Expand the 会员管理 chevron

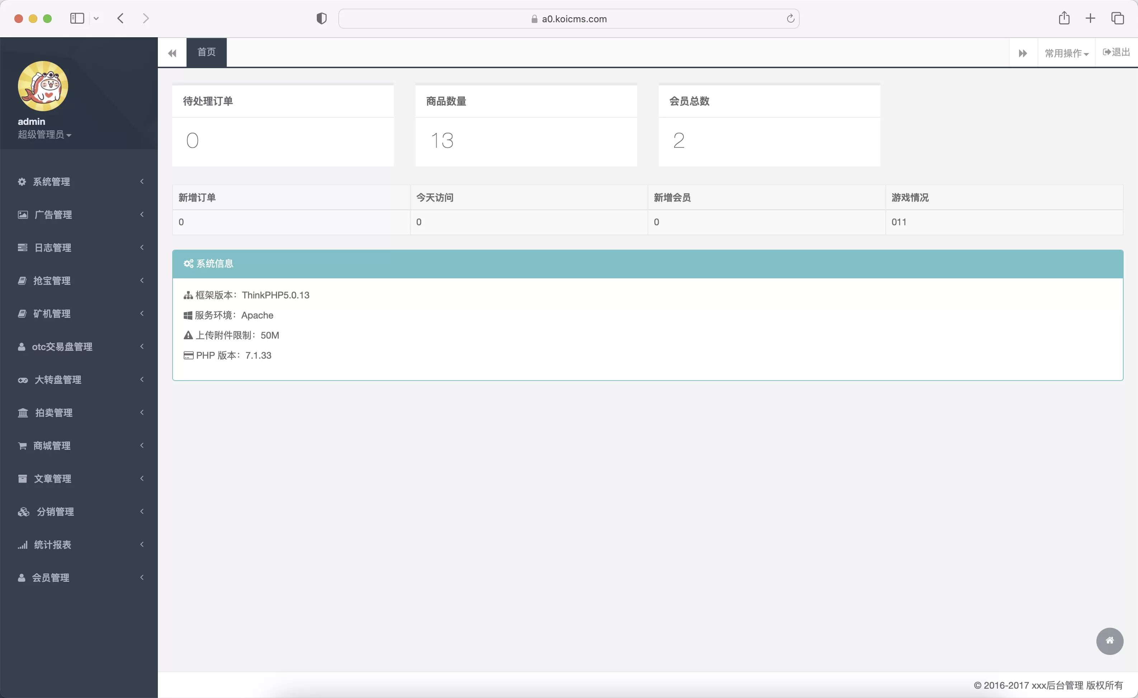tap(142, 577)
